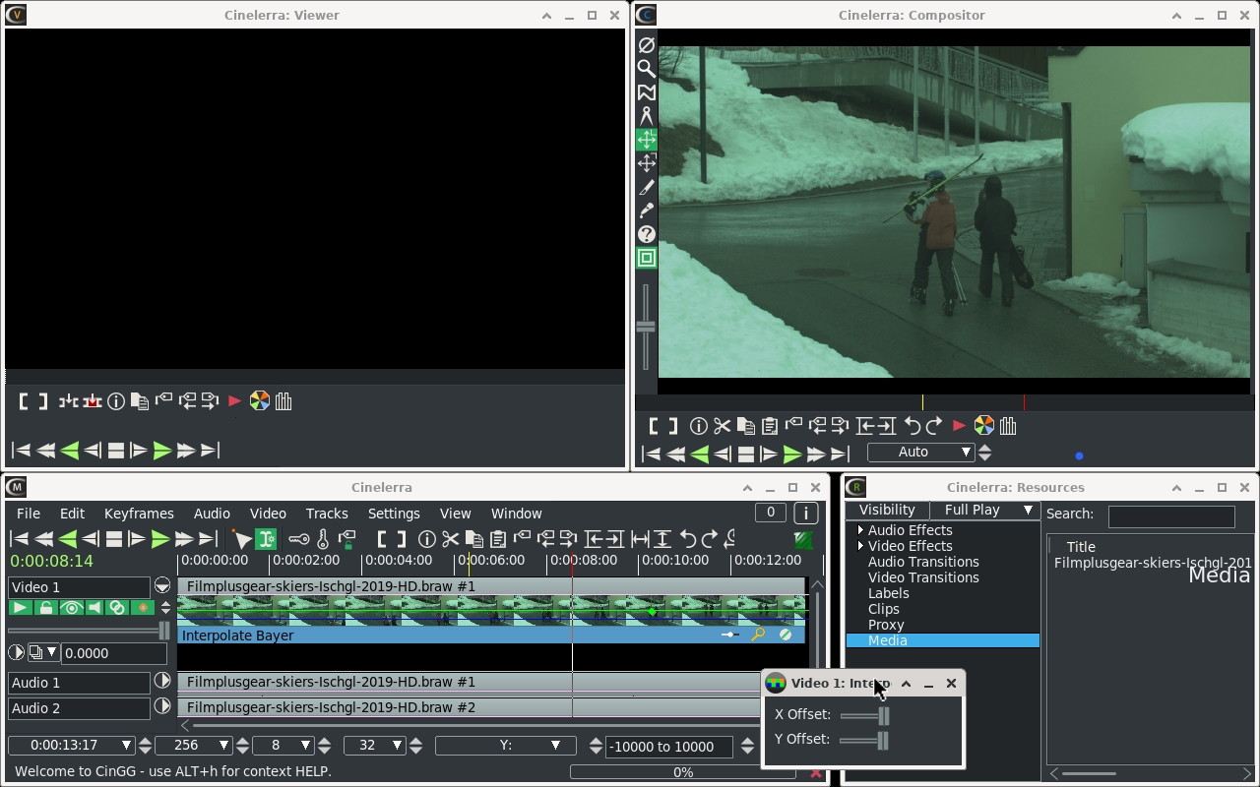Click the magnifier icon on Interpolate Bayer effect

pos(758,635)
